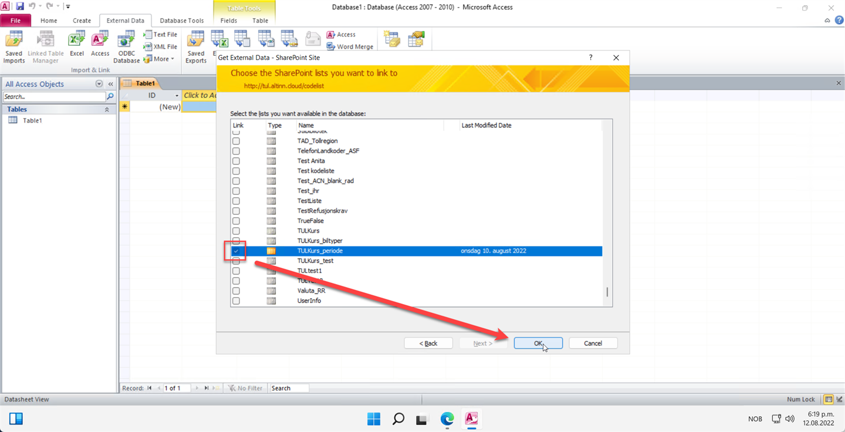Uncheck the TULKurs_periode checkbox
The width and height of the screenshot is (845, 432).
[236, 251]
